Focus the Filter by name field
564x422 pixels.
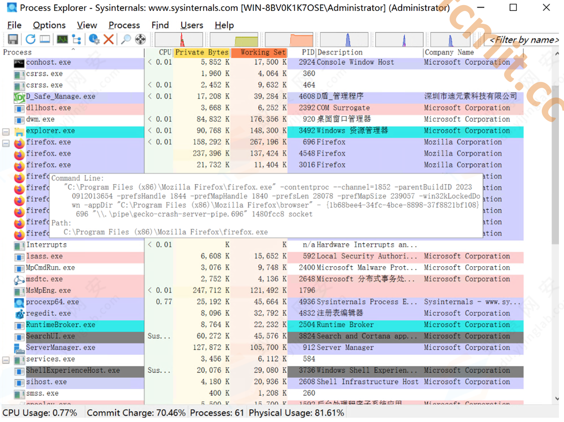click(x=523, y=39)
